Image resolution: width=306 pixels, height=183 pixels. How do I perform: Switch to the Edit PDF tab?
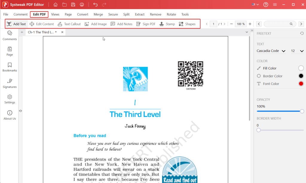point(39,14)
